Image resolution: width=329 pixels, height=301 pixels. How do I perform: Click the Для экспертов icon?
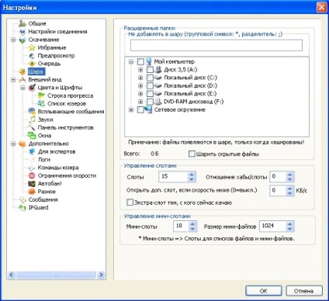[32, 151]
